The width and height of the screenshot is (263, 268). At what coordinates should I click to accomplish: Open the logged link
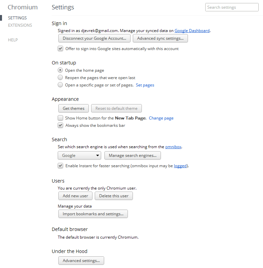tap(180, 166)
